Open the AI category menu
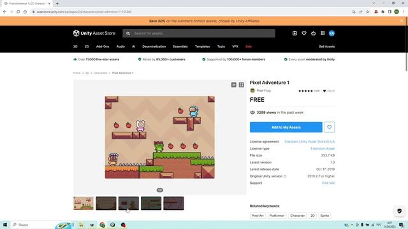The image size is (408, 229). point(133,46)
